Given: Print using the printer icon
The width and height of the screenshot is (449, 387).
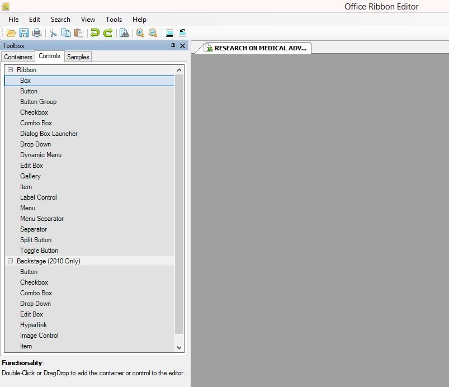Looking at the screenshot, I should tap(37, 32).
